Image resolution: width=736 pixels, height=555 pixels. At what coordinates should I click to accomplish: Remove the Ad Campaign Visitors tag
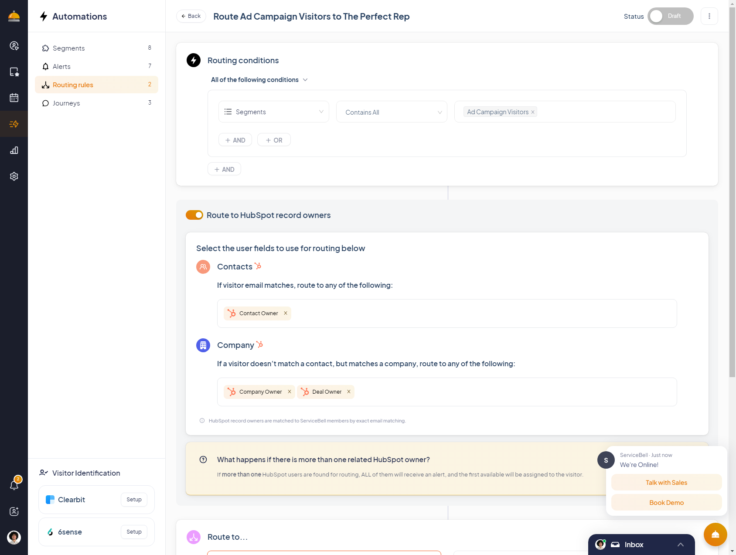[x=533, y=112]
